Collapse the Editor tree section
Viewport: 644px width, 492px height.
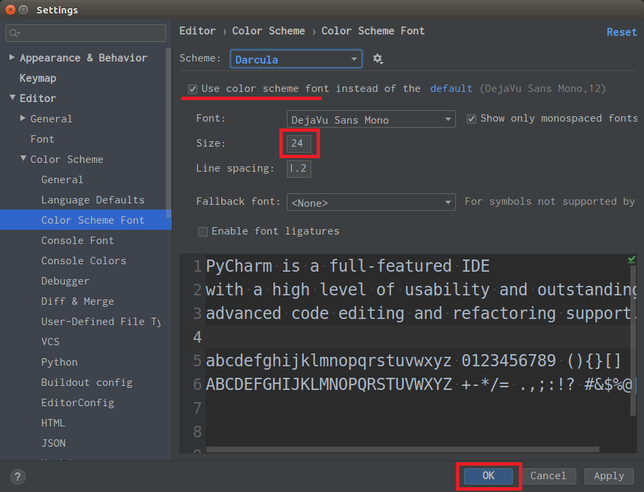12,97
